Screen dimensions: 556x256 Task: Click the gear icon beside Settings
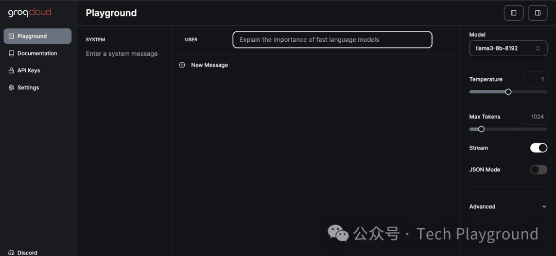point(11,87)
